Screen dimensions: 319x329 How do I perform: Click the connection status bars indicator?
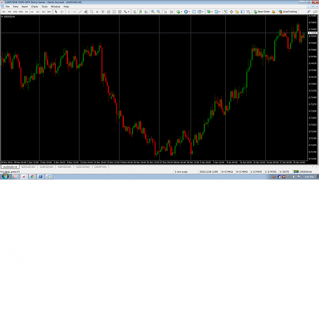tap(296, 172)
